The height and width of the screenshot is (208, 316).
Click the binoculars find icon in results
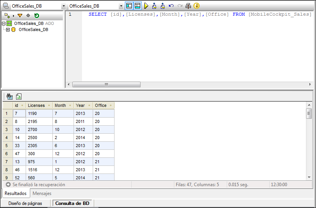(10, 97)
